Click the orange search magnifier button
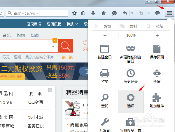The width and height of the screenshot is (175, 132). click(x=66, y=46)
